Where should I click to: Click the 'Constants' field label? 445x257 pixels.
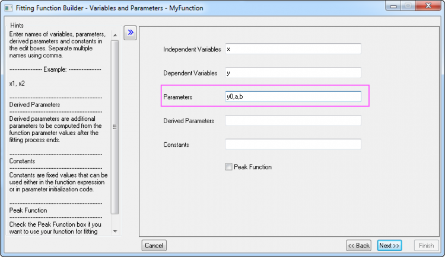[176, 144]
